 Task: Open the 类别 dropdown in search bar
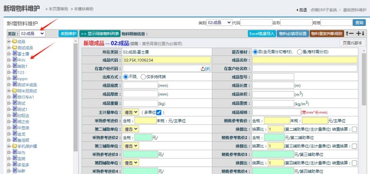219,23
